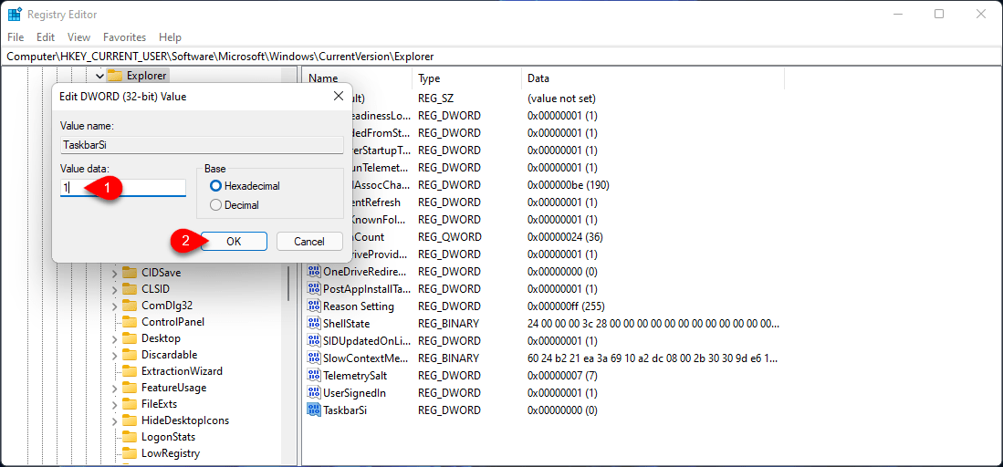Image resolution: width=1003 pixels, height=467 pixels.
Task: Expand the FileExts key
Action: [114, 404]
